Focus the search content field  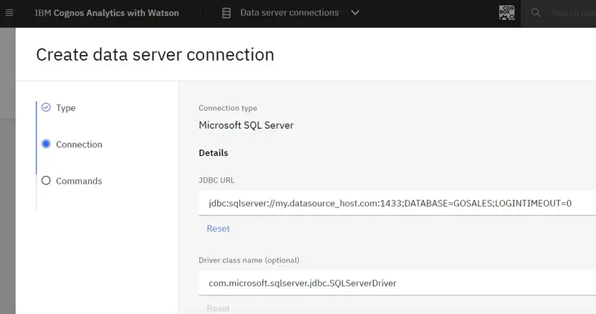(573, 13)
